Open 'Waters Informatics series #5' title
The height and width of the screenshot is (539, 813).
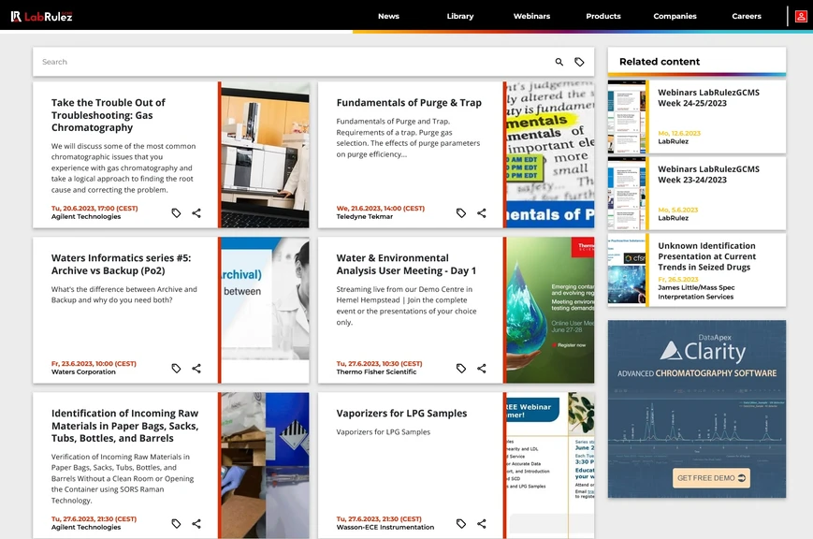pos(121,264)
